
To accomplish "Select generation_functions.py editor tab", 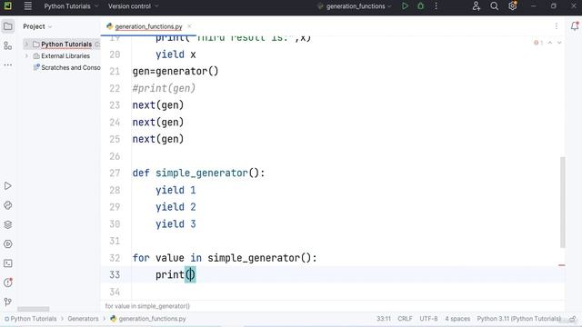I will pyautogui.click(x=148, y=26).
